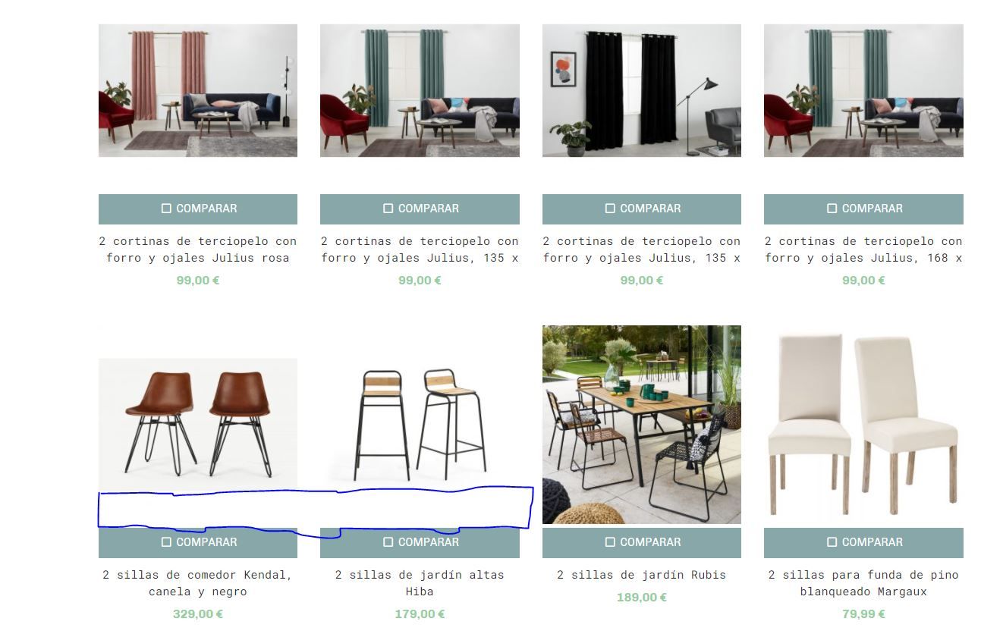Open the black curtains product photo

pos(642,90)
